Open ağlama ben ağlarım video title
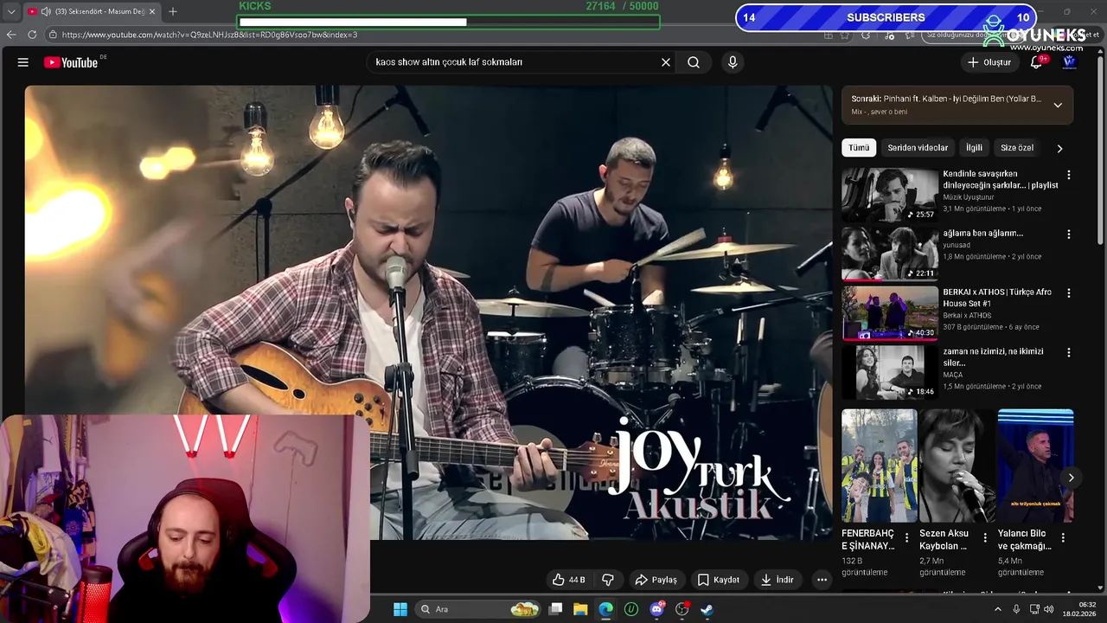 coord(982,234)
